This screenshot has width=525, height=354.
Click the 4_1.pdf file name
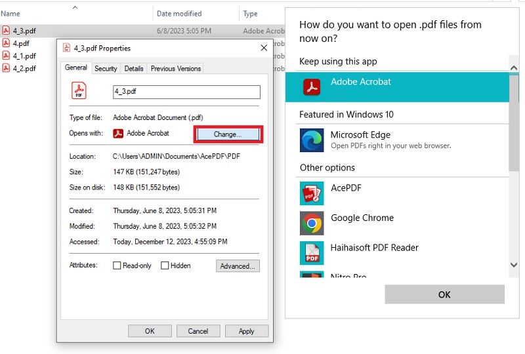click(x=24, y=56)
